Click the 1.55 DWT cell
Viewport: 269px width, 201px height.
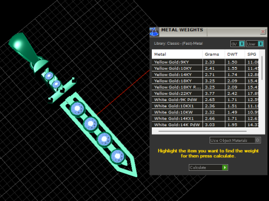tap(235, 68)
